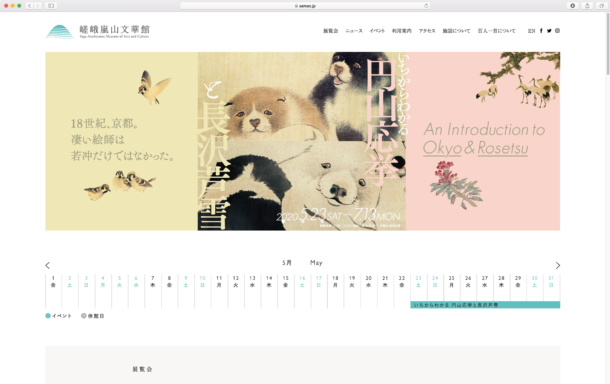Click the 5月 May month label
The image size is (610, 384).
(302, 263)
